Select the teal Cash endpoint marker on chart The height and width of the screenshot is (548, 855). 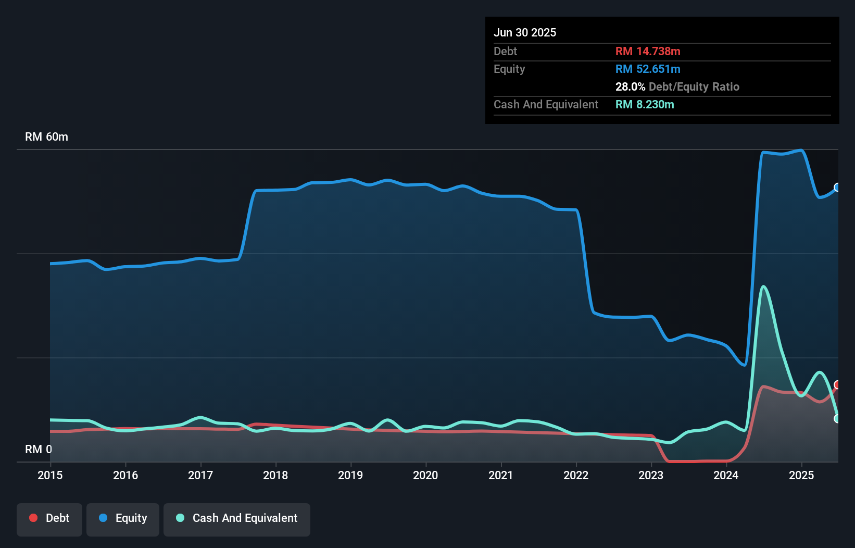click(837, 418)
